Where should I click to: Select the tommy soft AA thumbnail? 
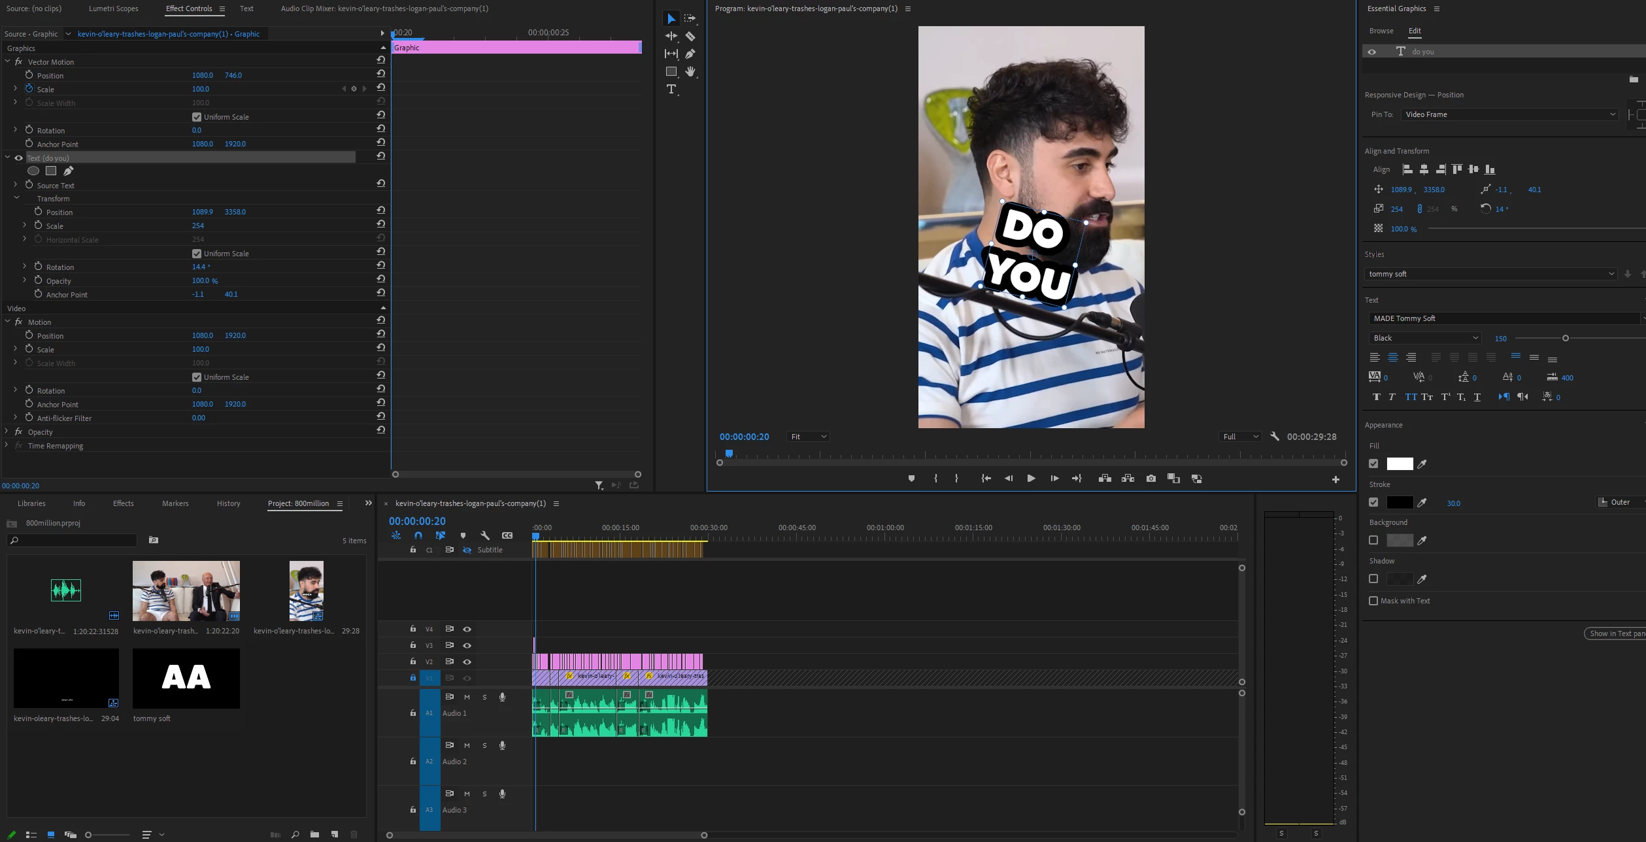pos(186,678)
